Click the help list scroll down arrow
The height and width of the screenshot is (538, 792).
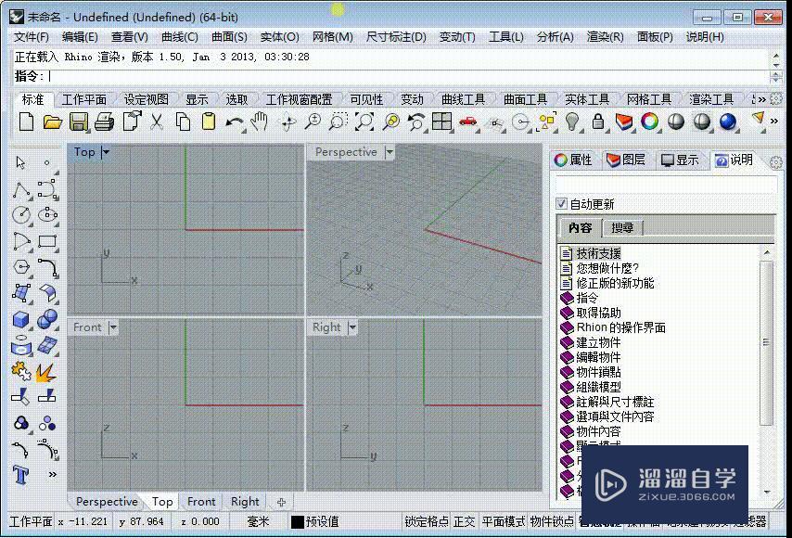point(767,491)
